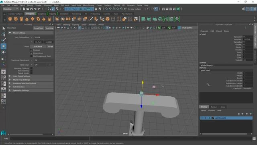Click the Translate Y value field
257x145 pixels.
pyautogui.click(x=248, y=39)
